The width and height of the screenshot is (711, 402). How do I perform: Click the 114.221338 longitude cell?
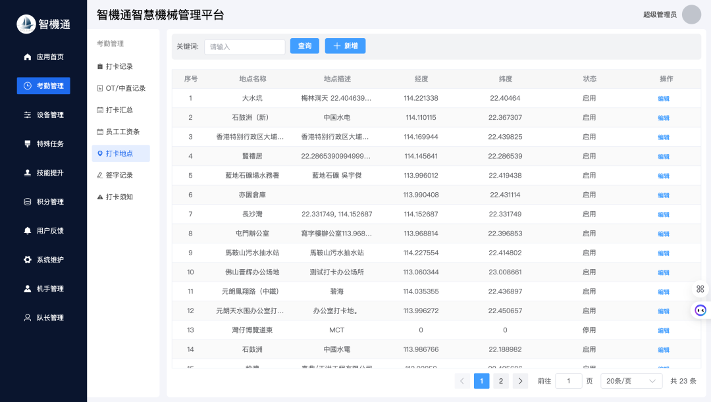(x=421, y=98)
